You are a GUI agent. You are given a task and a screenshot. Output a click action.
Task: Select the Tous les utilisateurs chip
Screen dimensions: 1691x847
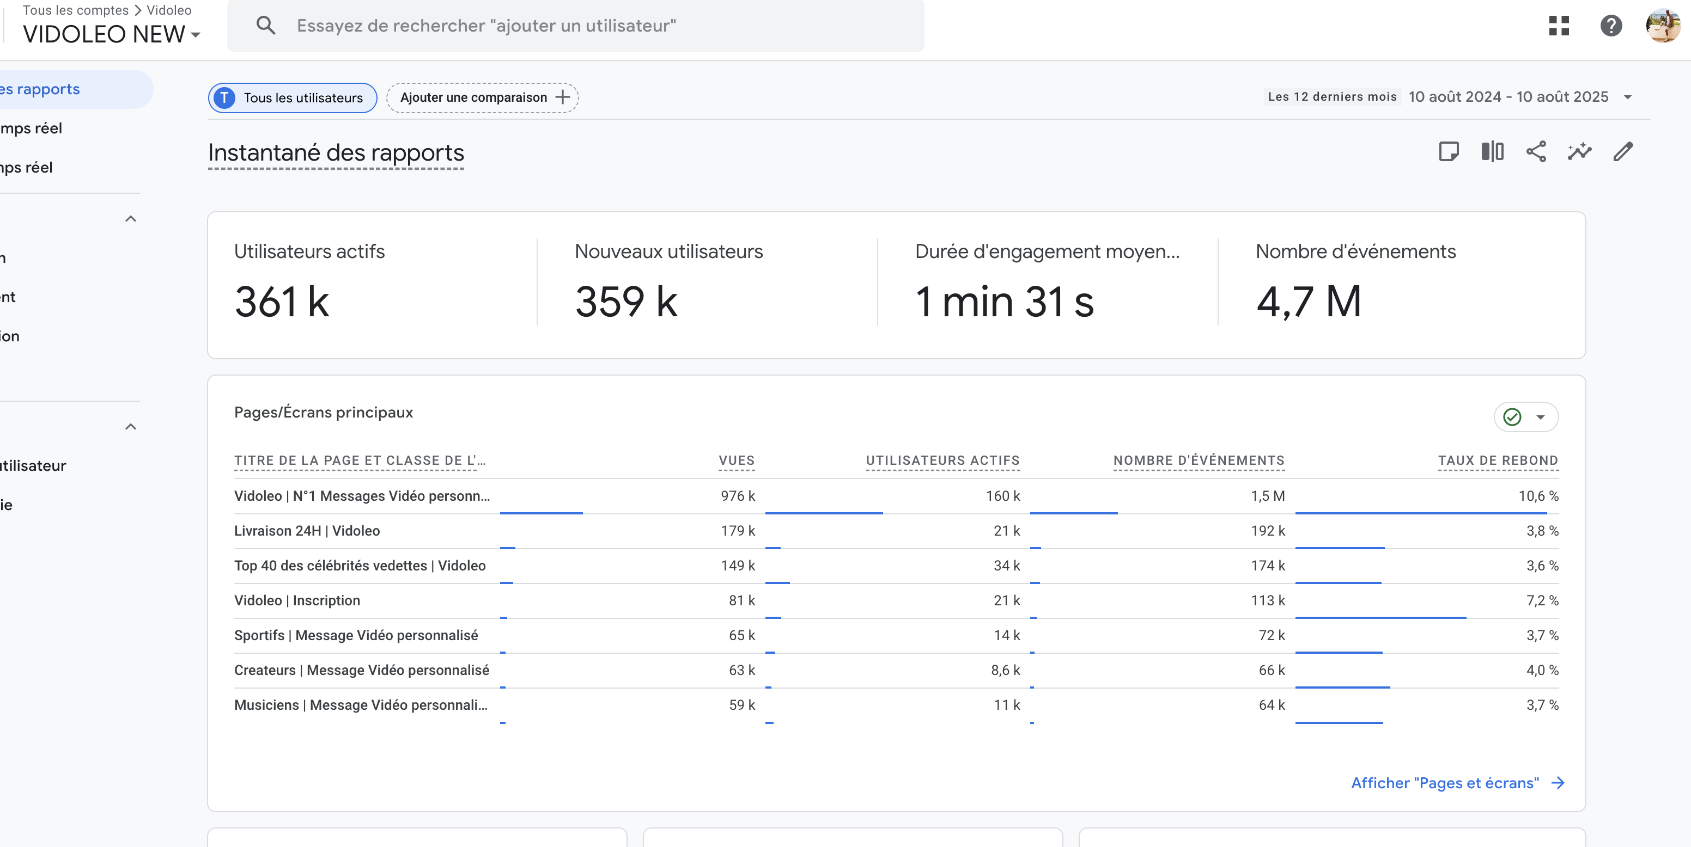[x=293, y=98]
